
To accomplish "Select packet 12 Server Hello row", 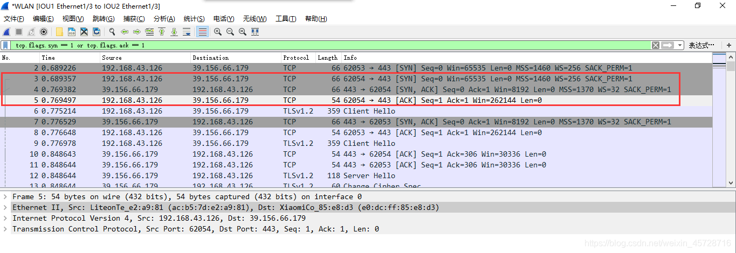I will [x=356, y=176].
